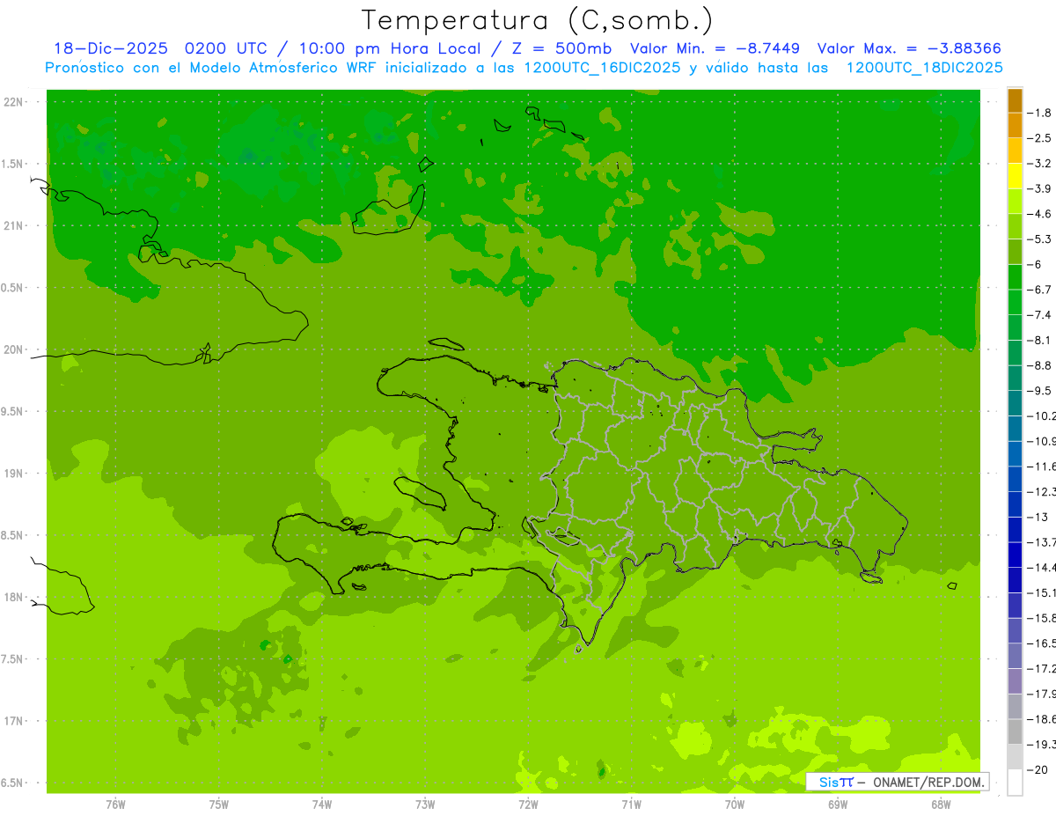Pick the purple swatch between -17.2 and -17.9
The height and width of the screenshot is (816, 1056).
(1015, 681)
